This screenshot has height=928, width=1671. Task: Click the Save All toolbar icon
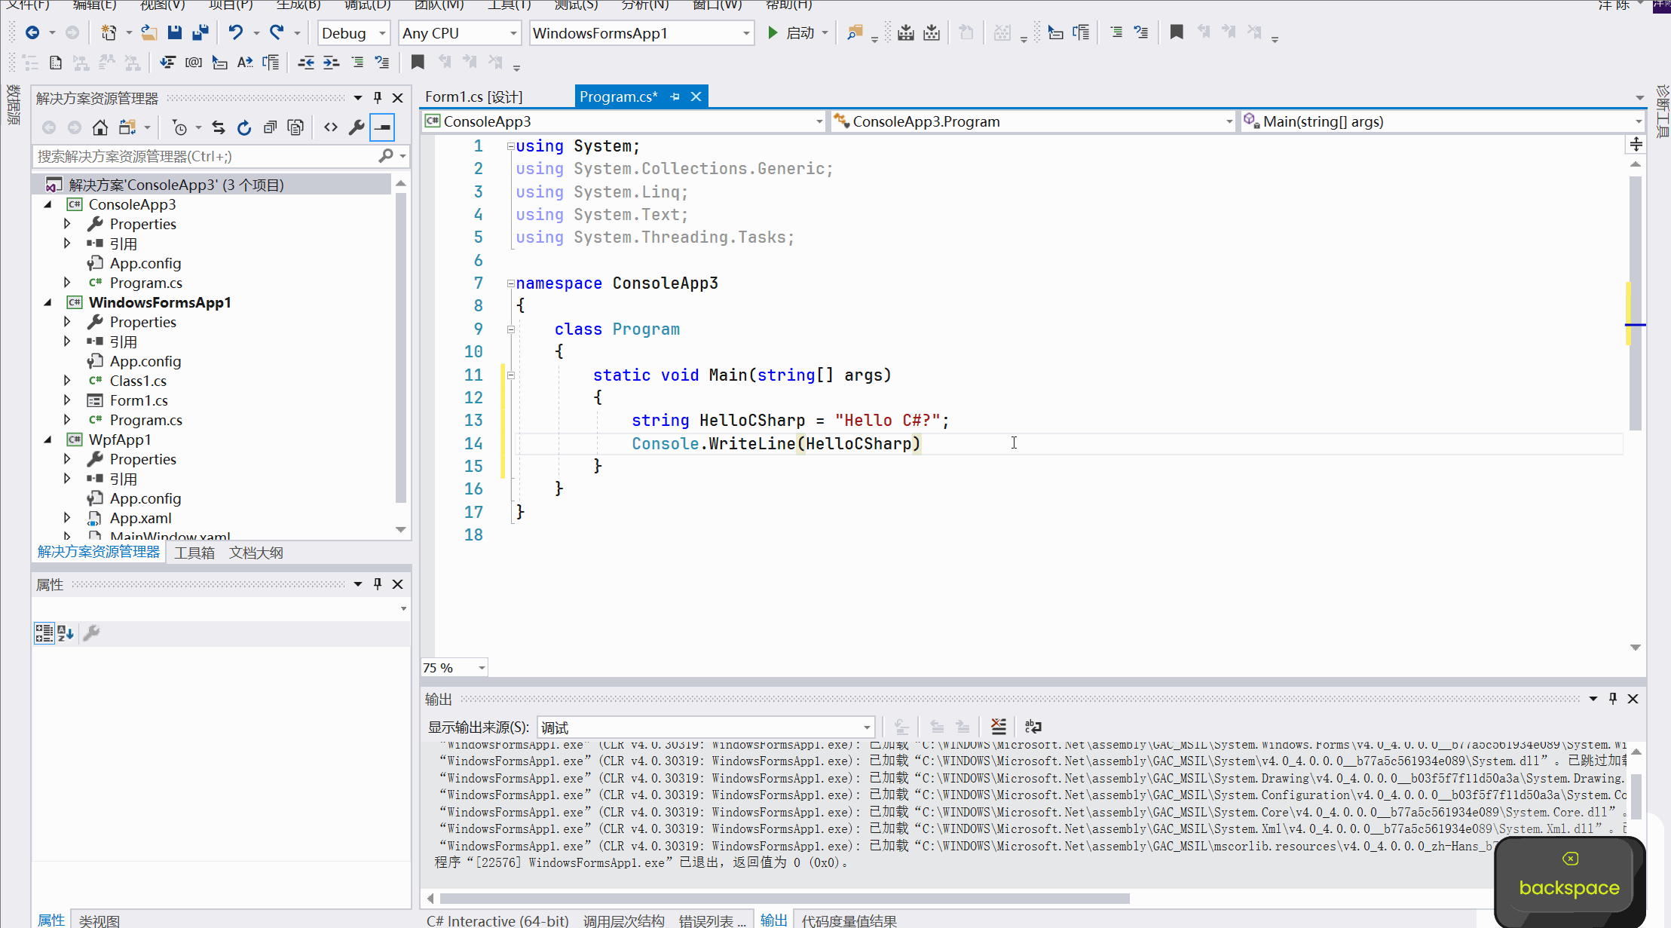pyautogui.click(x=200, y=32)
